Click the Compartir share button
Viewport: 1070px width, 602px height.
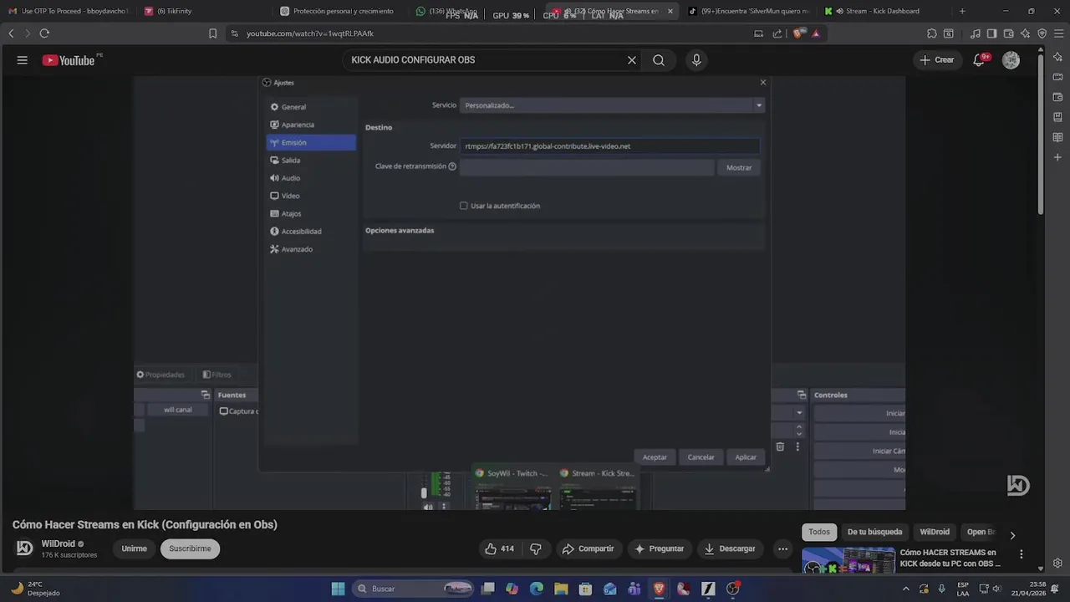pyautogui.click(x=588, y=548)
